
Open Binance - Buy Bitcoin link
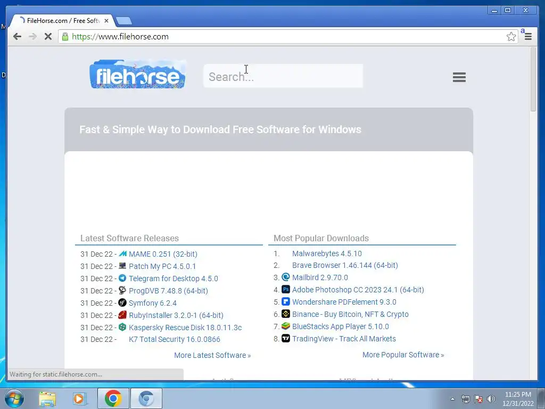(x=350, y=314)
